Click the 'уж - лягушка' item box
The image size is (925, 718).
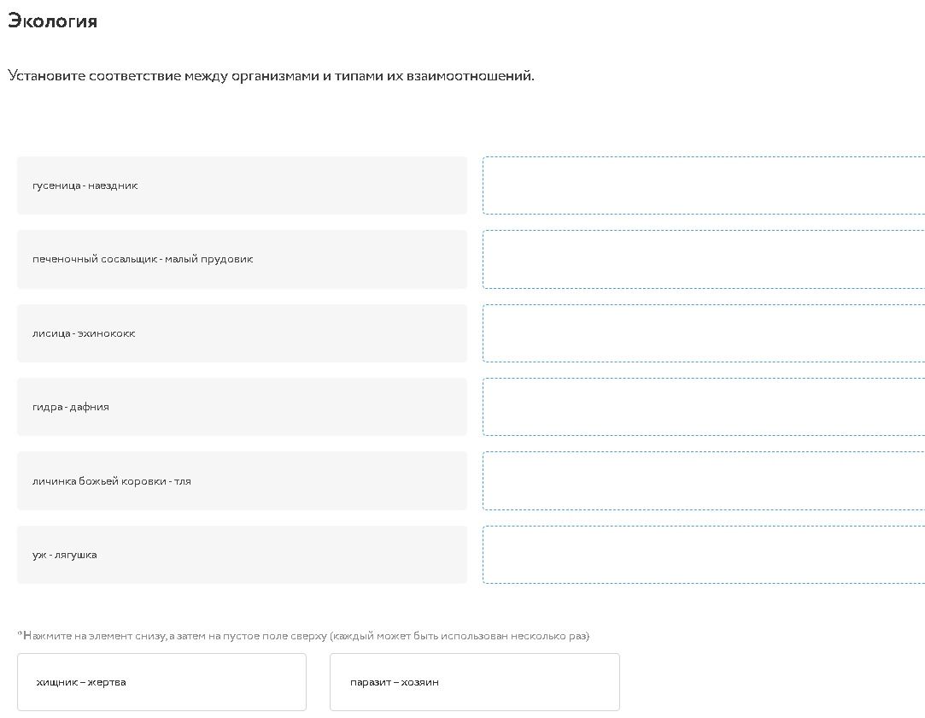coord(242,555)
